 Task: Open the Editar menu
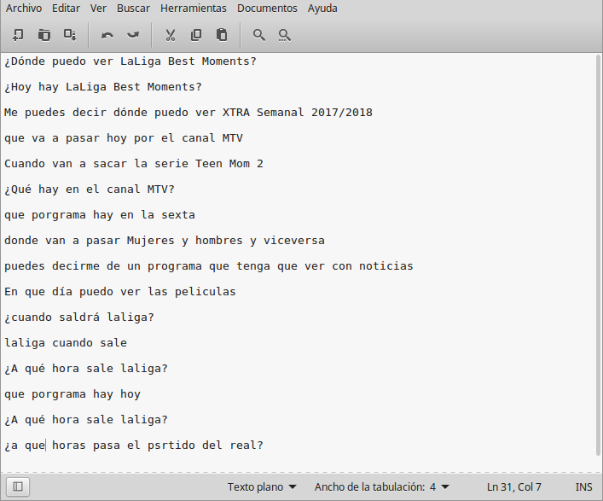point(67,8)
